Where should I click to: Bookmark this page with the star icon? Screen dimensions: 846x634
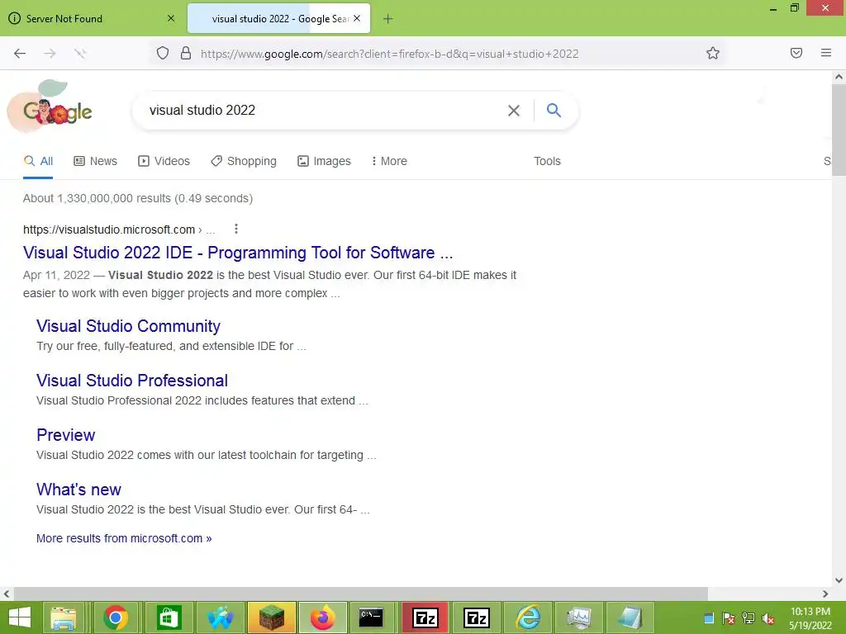(x=713, y=53)
